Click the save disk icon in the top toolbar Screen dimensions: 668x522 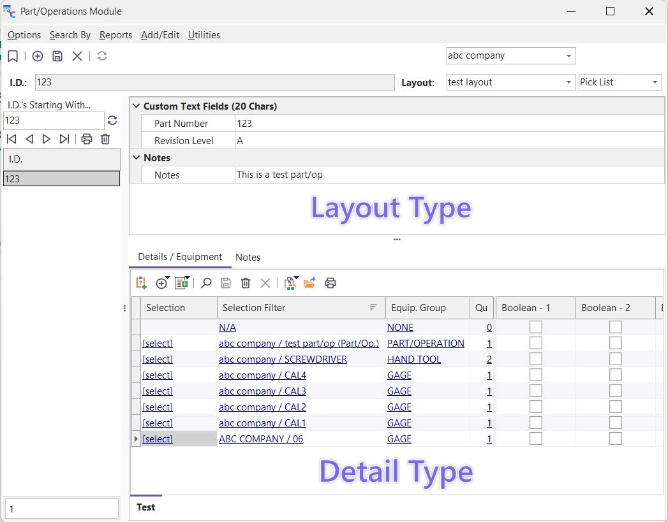tap(57, 56)
